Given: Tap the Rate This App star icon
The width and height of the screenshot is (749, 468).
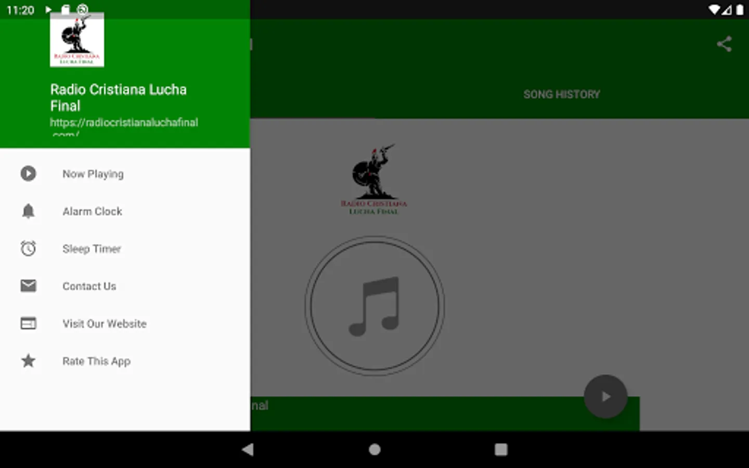Looking at the screenshot, I should tap(28, 360).
